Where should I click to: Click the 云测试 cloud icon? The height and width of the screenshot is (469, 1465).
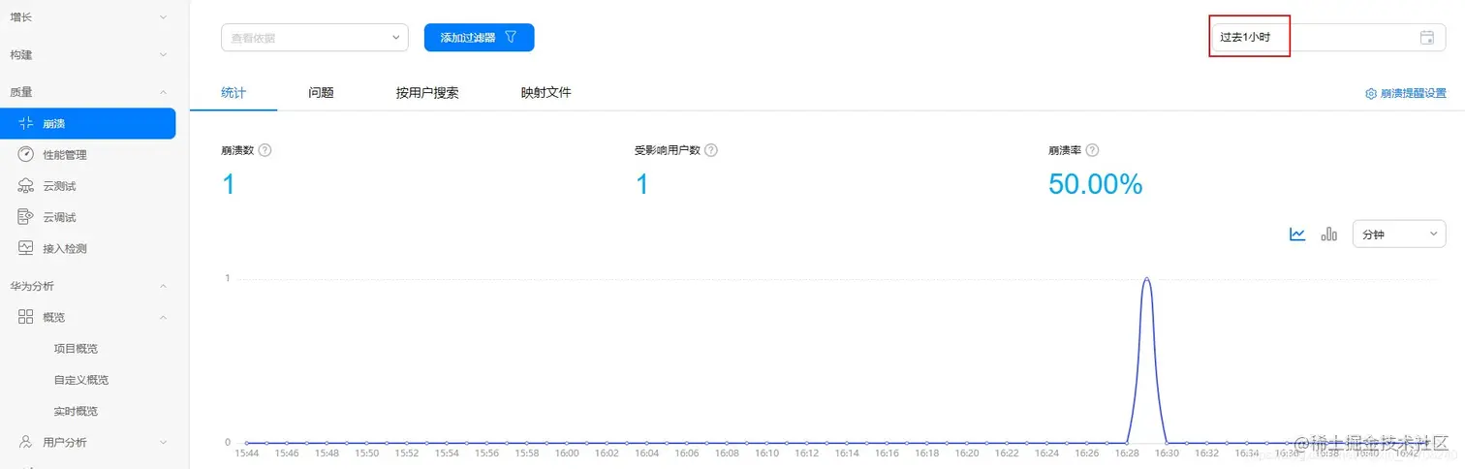(26, 185)
